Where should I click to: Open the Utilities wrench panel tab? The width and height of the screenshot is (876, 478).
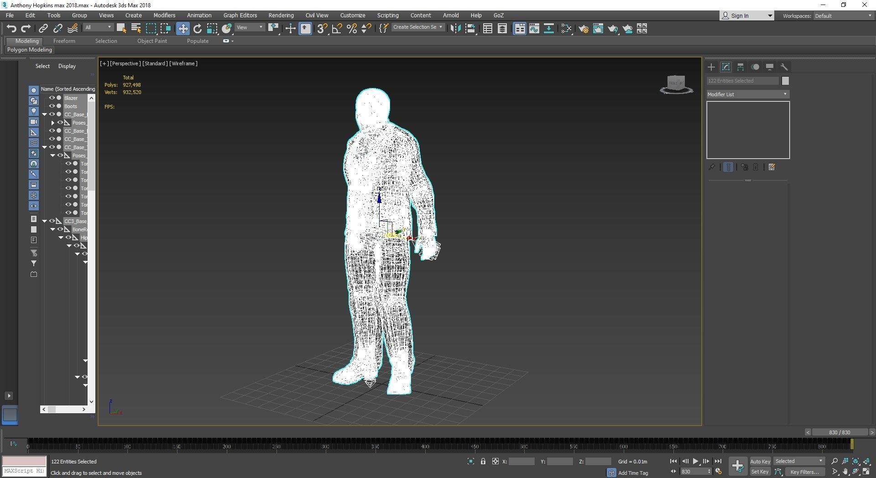(784, 67)
